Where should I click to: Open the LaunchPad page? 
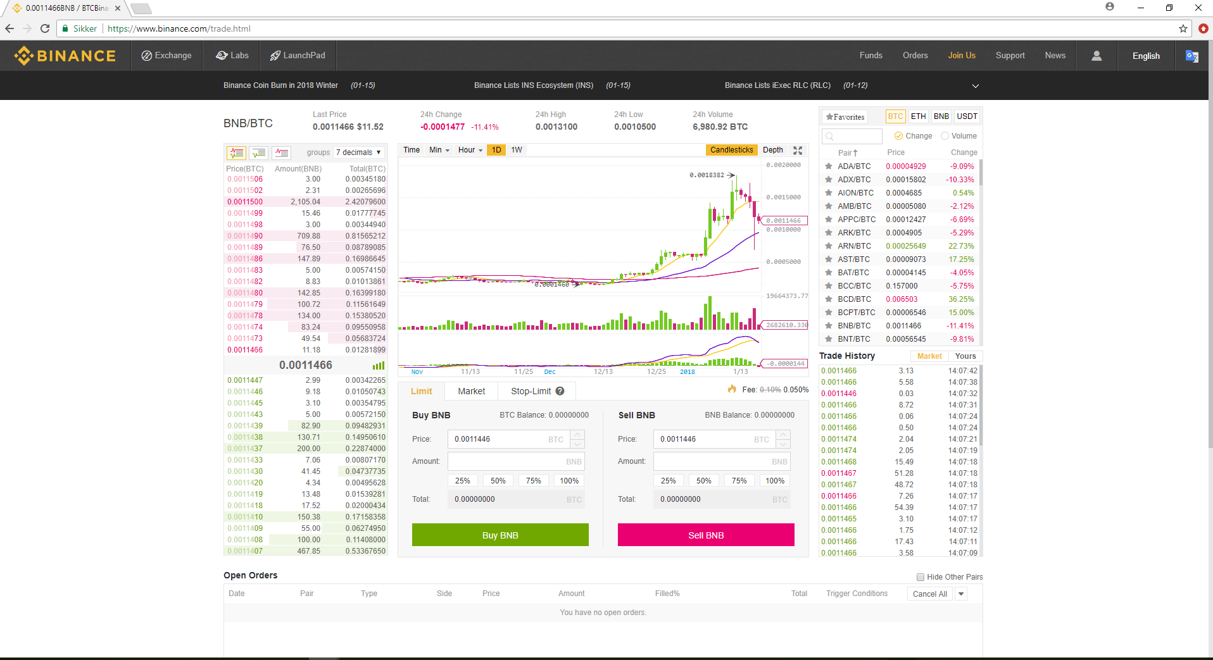298,56
